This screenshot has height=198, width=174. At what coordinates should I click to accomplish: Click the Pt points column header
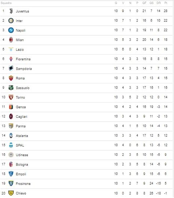(x=166, y=3)
